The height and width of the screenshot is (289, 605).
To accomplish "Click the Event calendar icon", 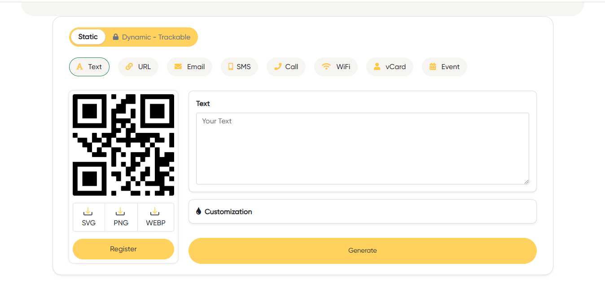I will pyautogui.click(x=433, y=67).
